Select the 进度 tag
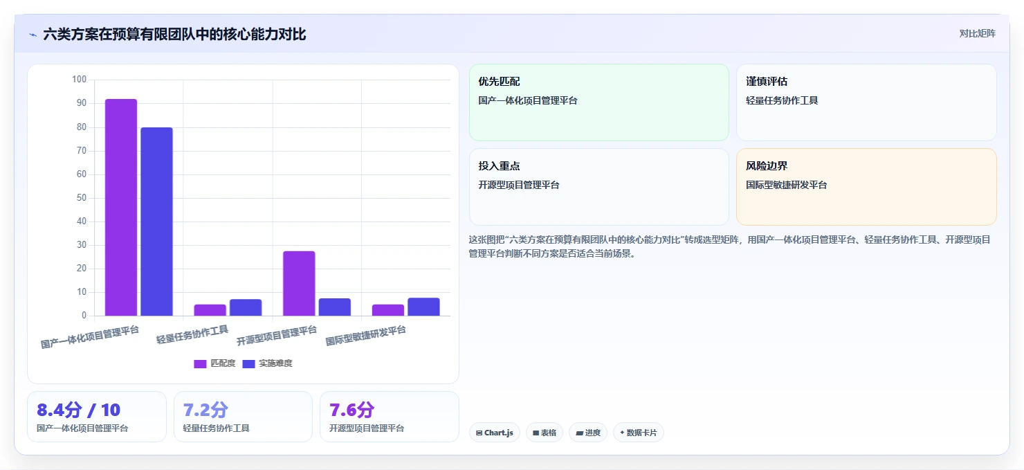The image size is (1024, 470). coord(588,433)
